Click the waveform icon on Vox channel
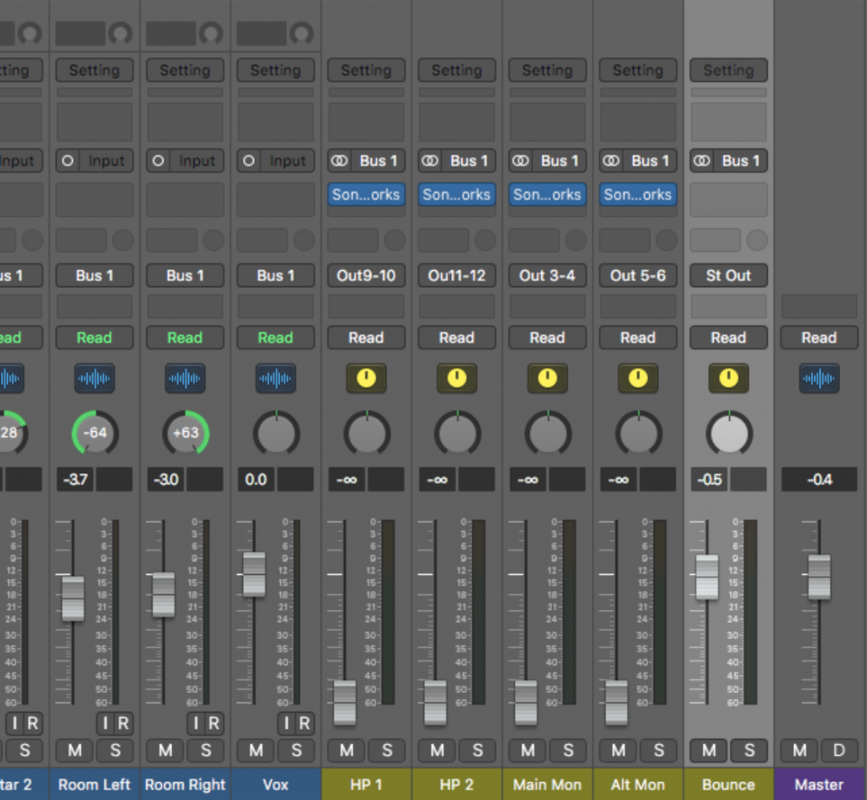The height and width of the screenshot is (800, 867). 275,378
